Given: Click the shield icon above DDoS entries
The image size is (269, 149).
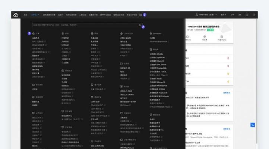Looking at the screenshot, I should (x=92, y=97).
